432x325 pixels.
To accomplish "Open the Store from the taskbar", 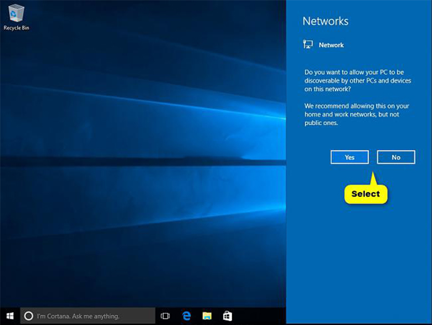I will click(x=227, y=316).
